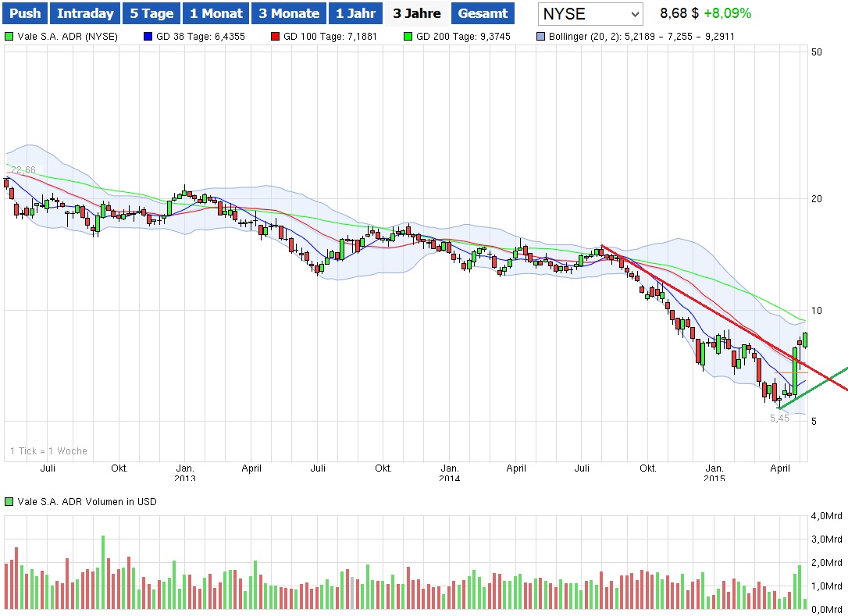Click the Volumen in USD legend square
This screenshot has width=848, height=616.
click(9, 502)
